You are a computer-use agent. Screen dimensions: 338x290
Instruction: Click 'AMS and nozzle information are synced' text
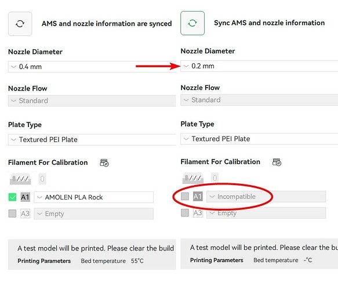(x=107, y=24)
